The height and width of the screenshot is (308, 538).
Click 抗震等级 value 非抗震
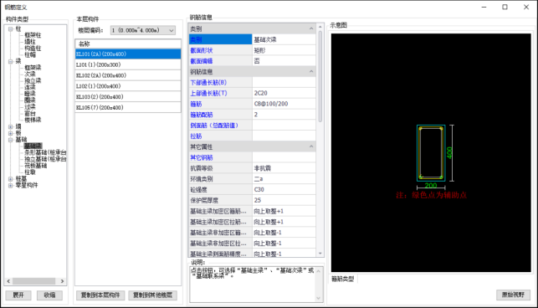point(284,168)
